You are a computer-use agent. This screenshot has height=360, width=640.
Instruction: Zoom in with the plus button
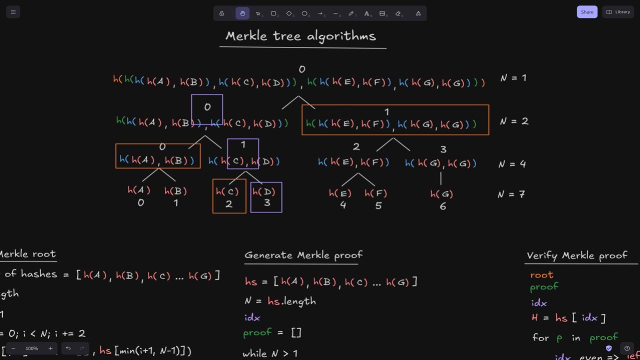pyautogui.click(x=50, y=348)
